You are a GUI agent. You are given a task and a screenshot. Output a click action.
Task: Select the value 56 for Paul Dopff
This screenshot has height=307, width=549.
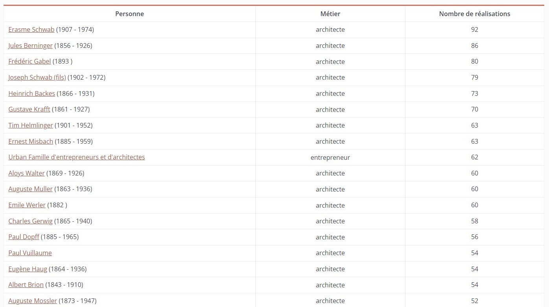[x=475, y=237]
